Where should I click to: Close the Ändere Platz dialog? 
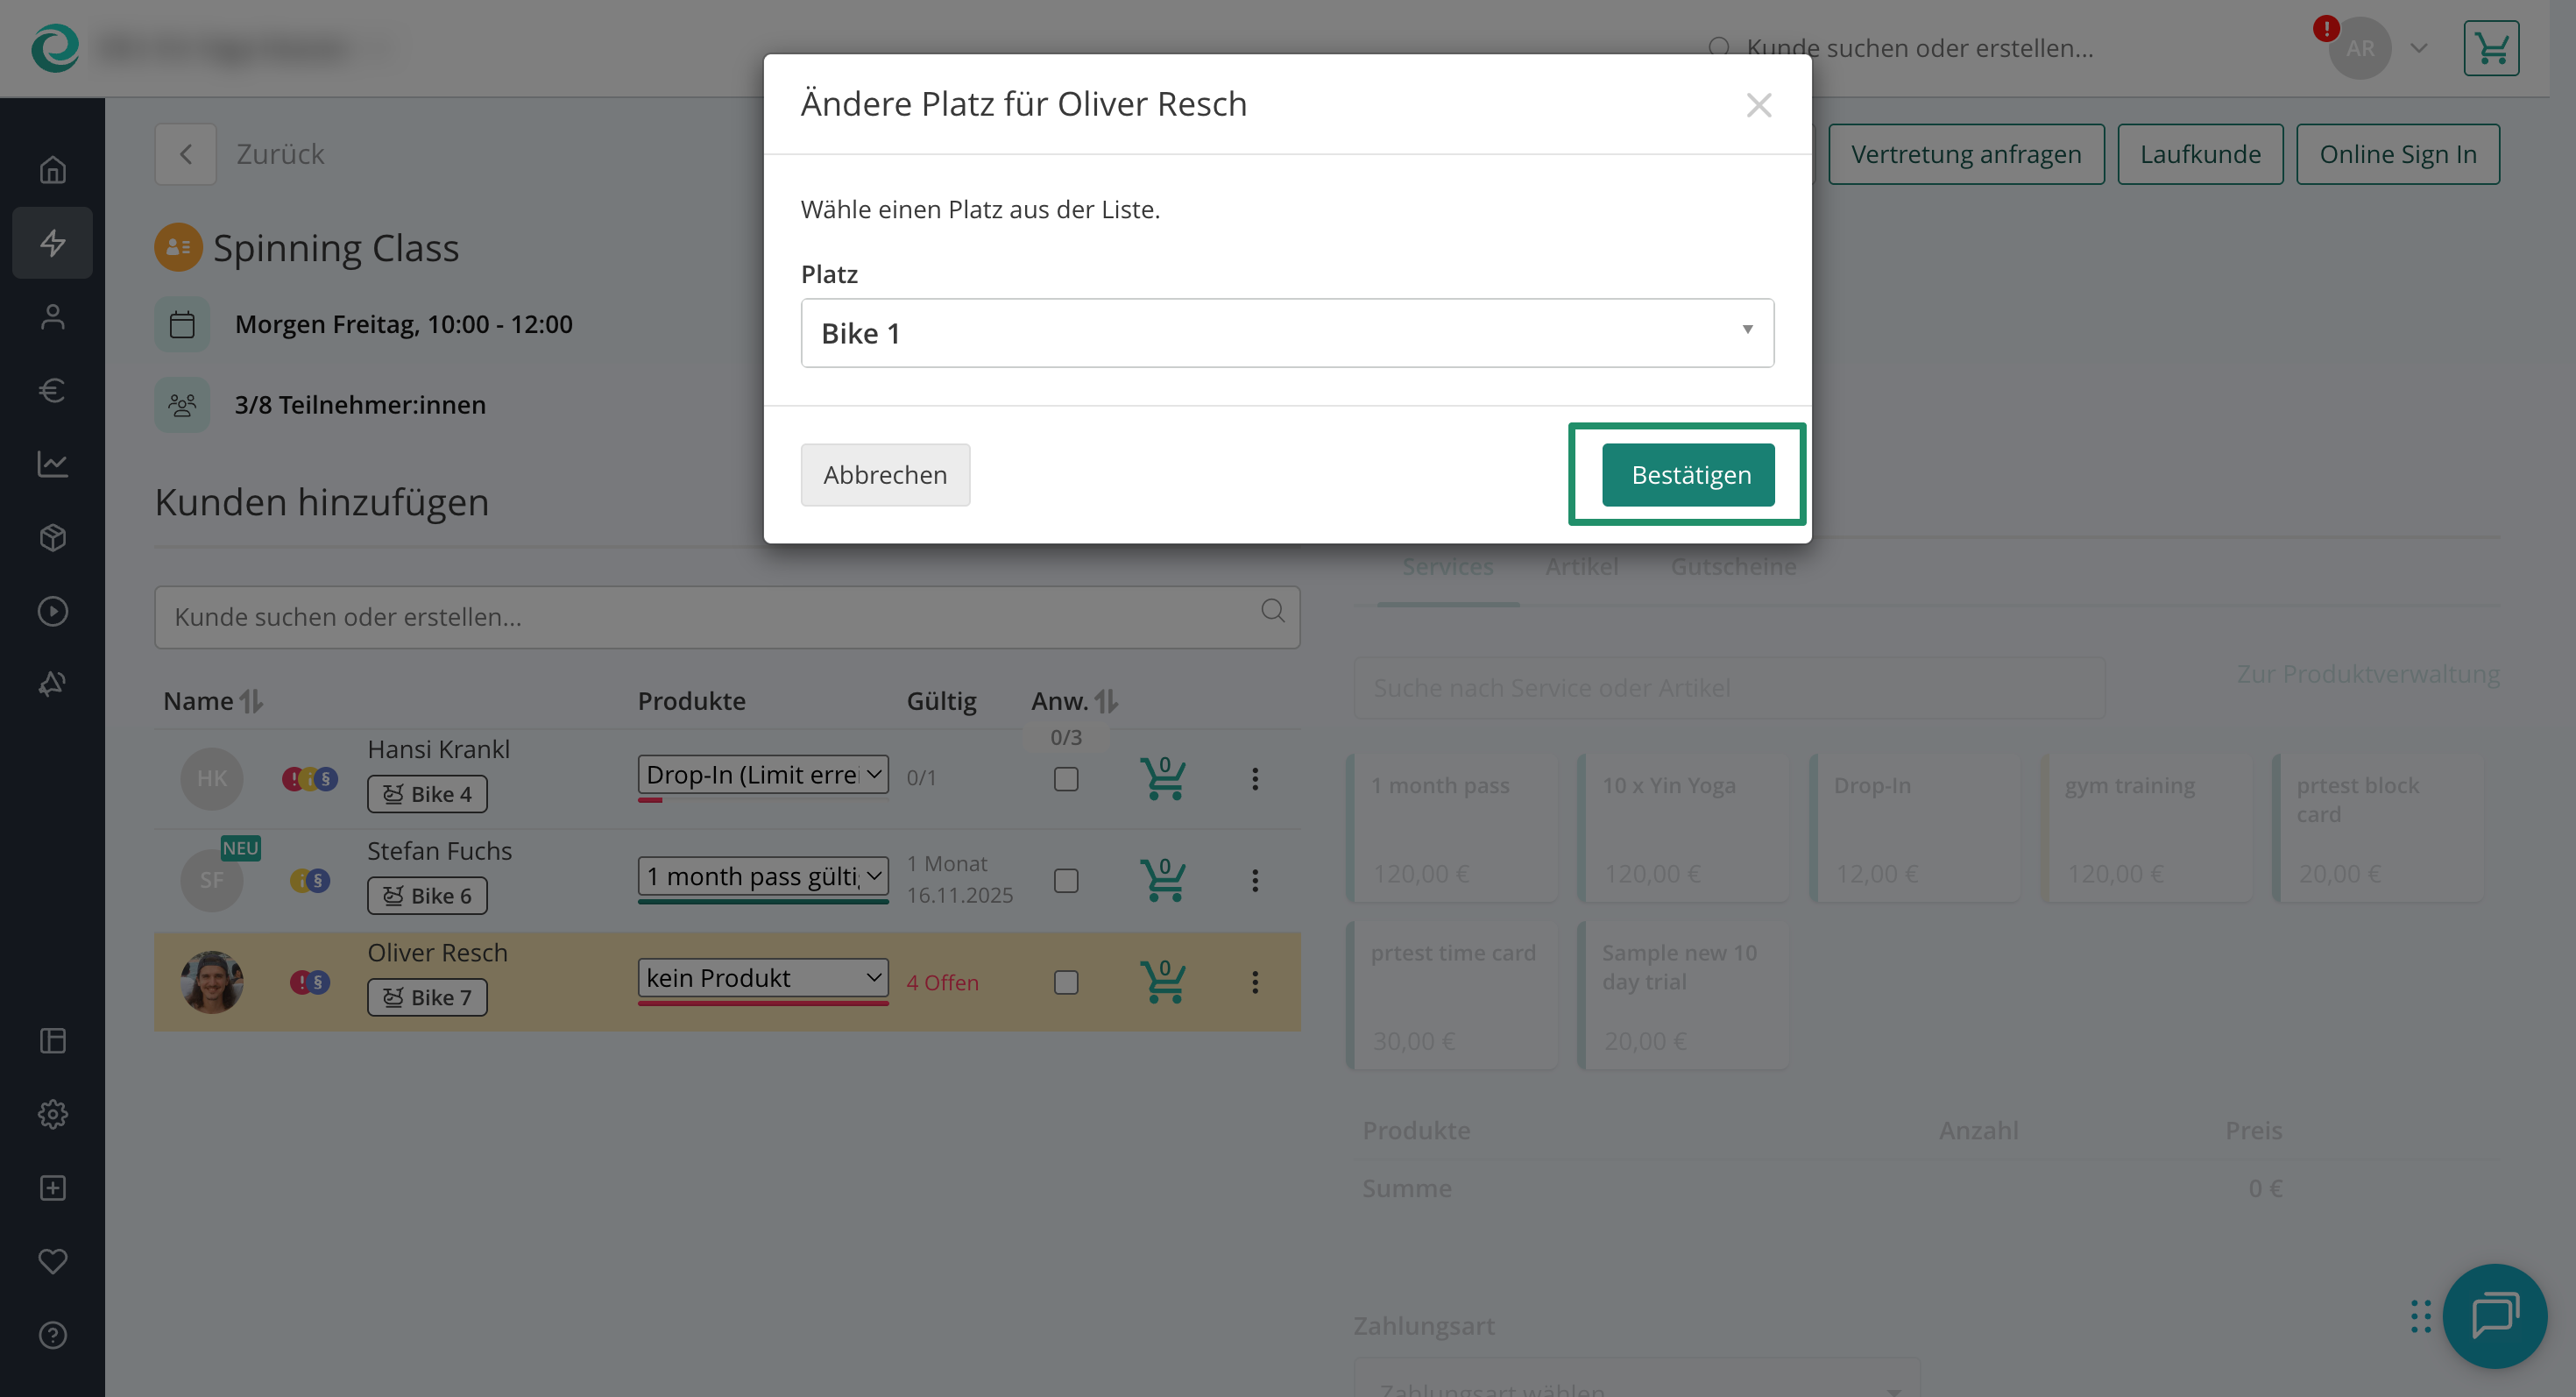click(1758, 105)
